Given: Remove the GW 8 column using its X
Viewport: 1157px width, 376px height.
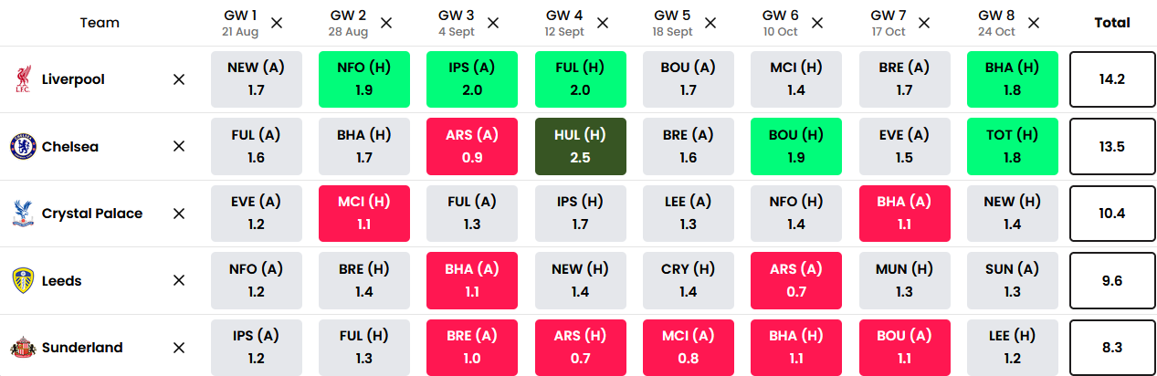Looking at the screenshot, I should point(1033,23).
